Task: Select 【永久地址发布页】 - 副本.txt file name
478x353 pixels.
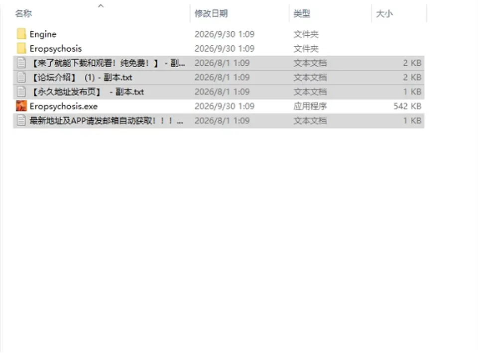Action: 88,92
